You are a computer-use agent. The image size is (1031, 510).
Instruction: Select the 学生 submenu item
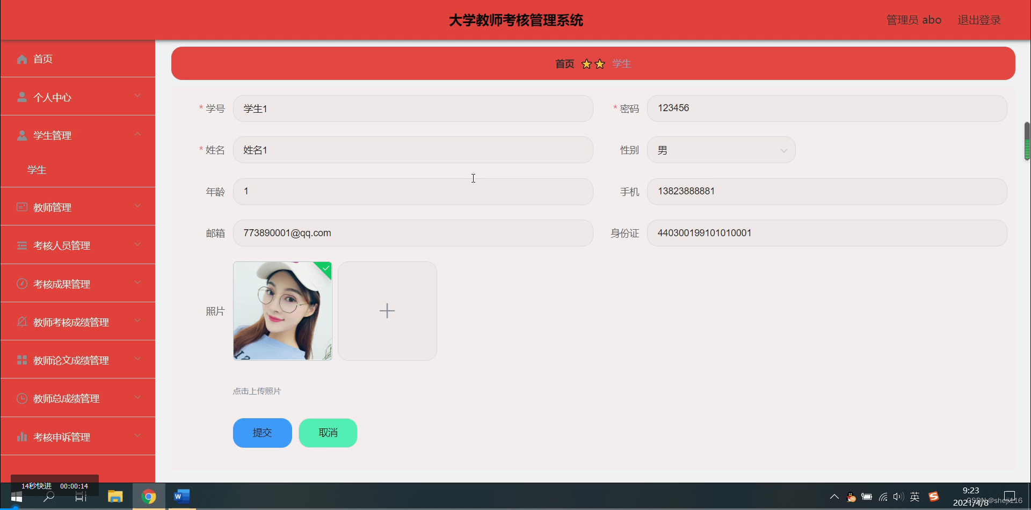point(37,169)
